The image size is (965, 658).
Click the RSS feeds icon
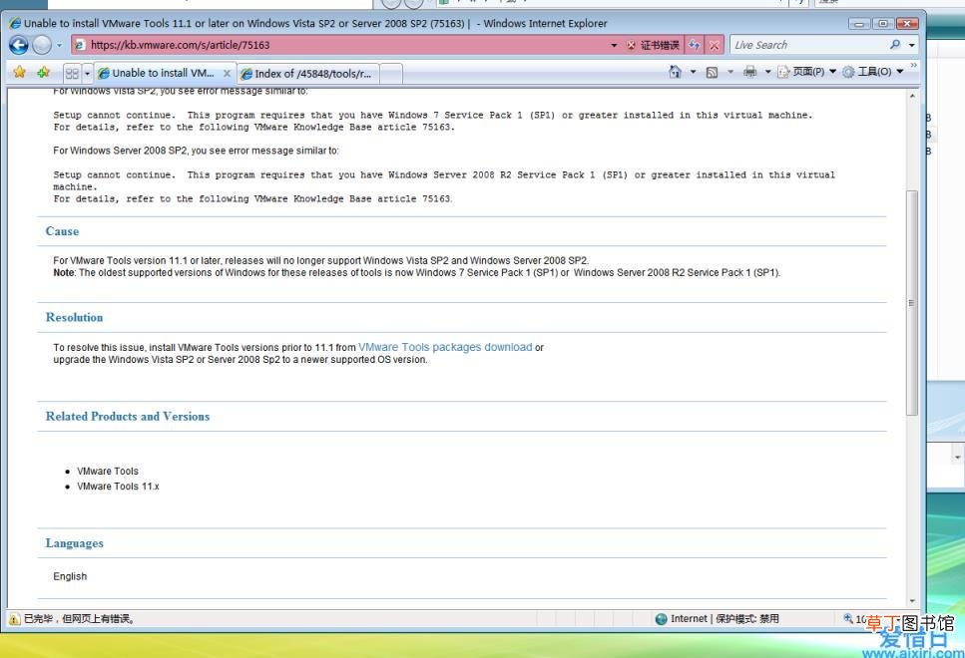713,72
